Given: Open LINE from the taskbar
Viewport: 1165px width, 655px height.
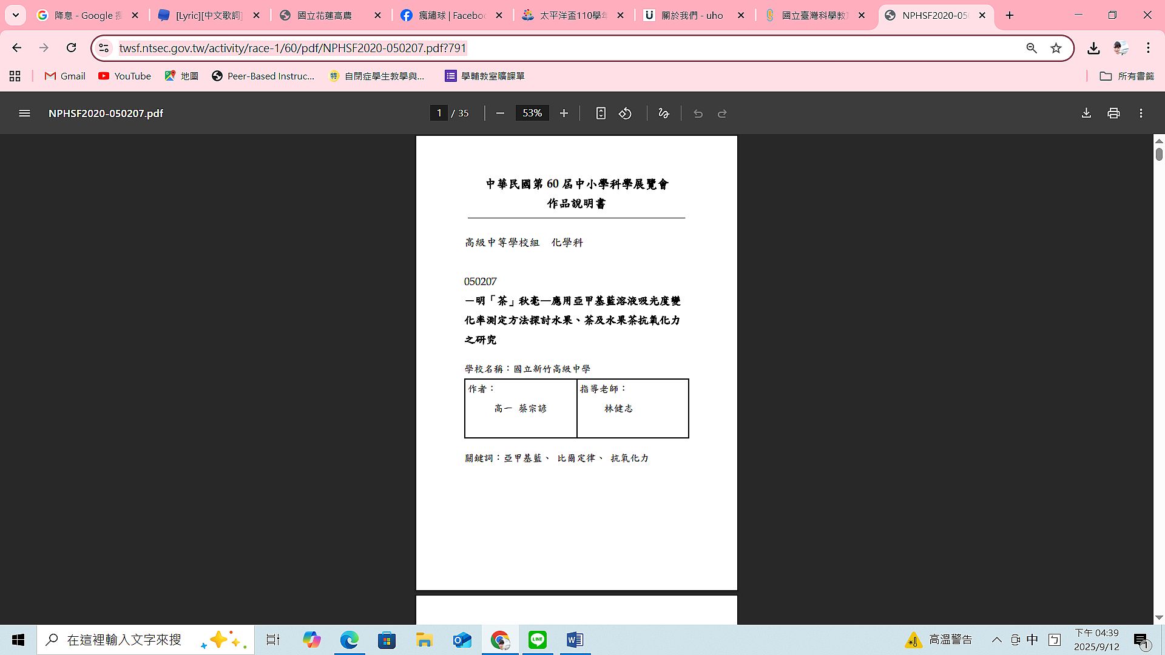Looking at the screenshot, I should pos(537,640).
